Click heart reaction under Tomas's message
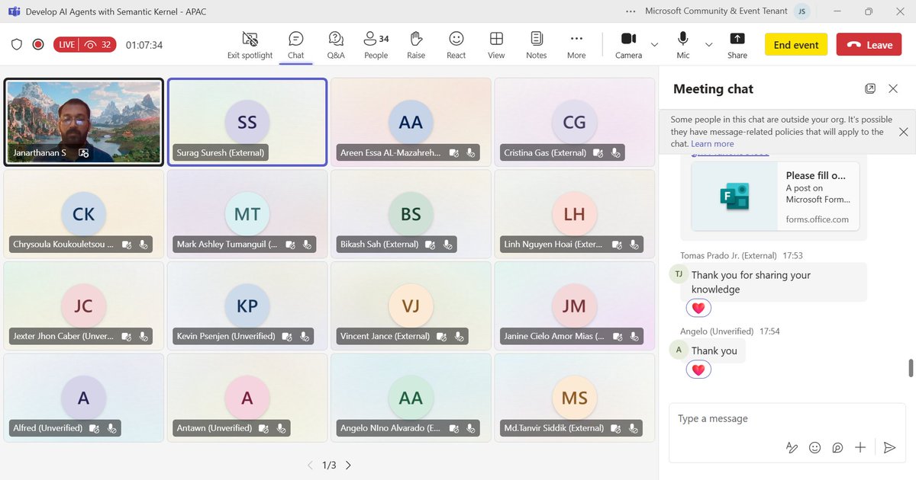 click(x=698, y=308)
